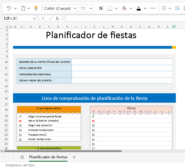Screen dimensions: 185x168
Task: Apply cell borders icon
Action: (110, 8)
